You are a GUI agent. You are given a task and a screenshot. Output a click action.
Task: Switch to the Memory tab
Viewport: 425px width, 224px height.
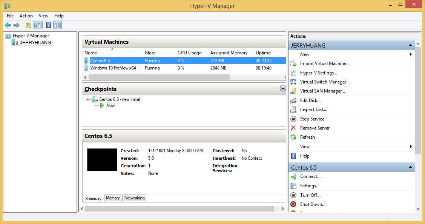point(113,198)
